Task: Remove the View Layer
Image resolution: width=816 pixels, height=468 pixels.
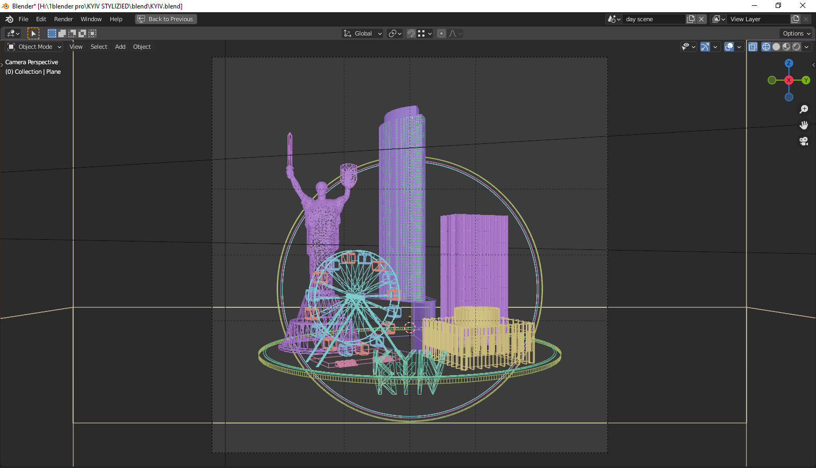Action: click(806, 19)
